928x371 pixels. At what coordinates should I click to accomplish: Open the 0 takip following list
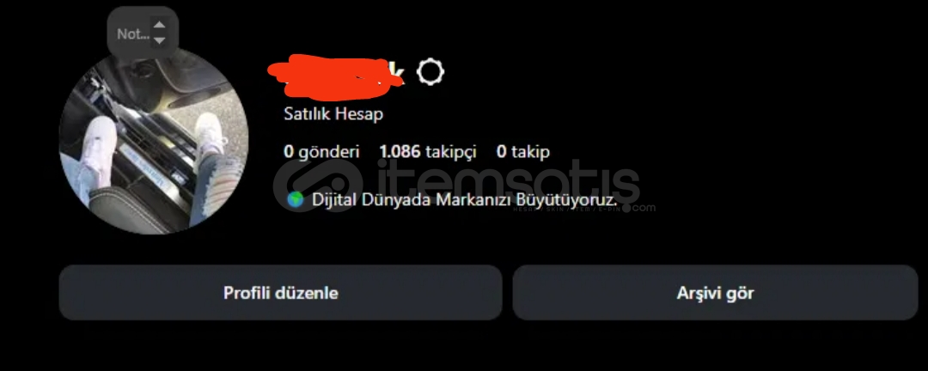tap(523, 152)
